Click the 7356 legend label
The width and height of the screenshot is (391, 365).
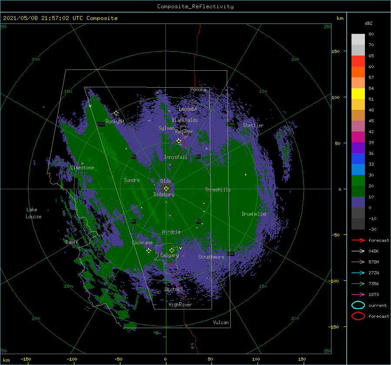(374, 283)
